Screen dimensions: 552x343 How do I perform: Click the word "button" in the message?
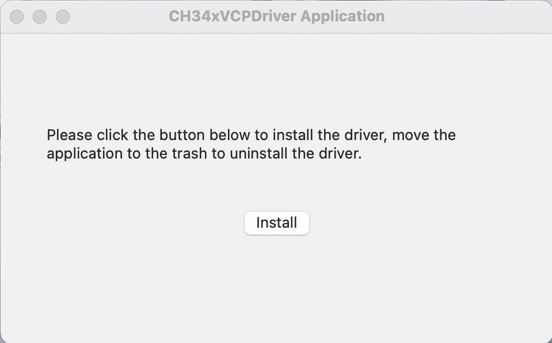pos(182,135)
